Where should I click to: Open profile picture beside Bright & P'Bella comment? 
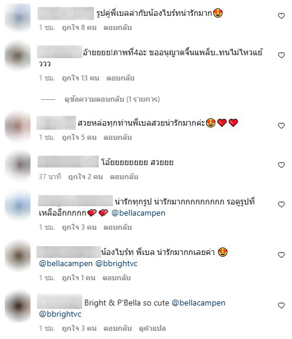(18, 307)
